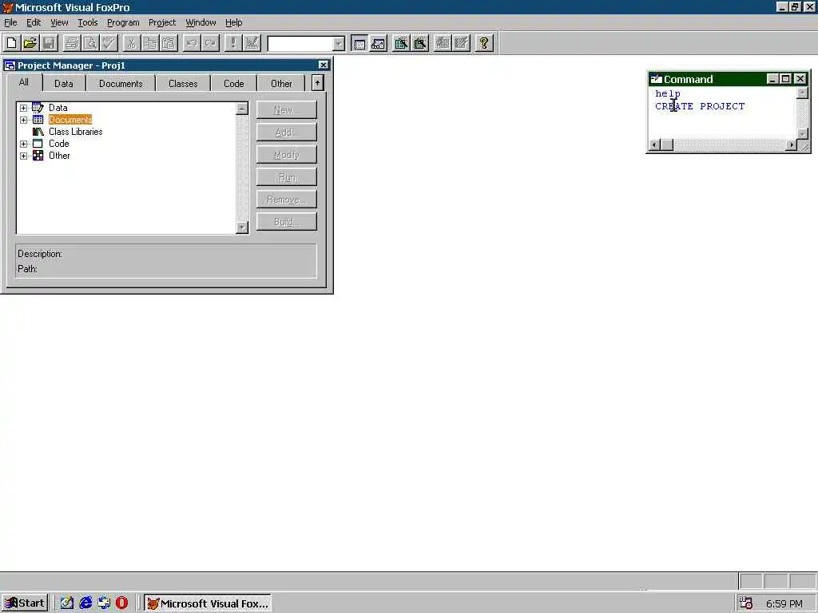Click the Report wizard toolbar icon
This screenshot has height=613, width=818.
pos(419,43)
